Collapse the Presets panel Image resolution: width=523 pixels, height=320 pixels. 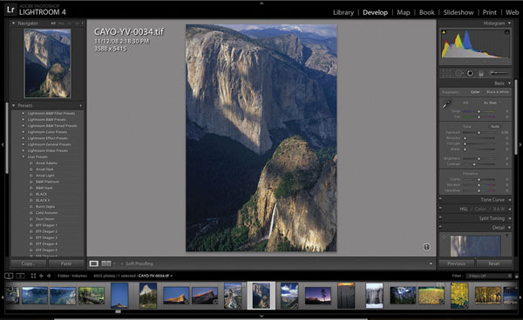pos(14,105)
